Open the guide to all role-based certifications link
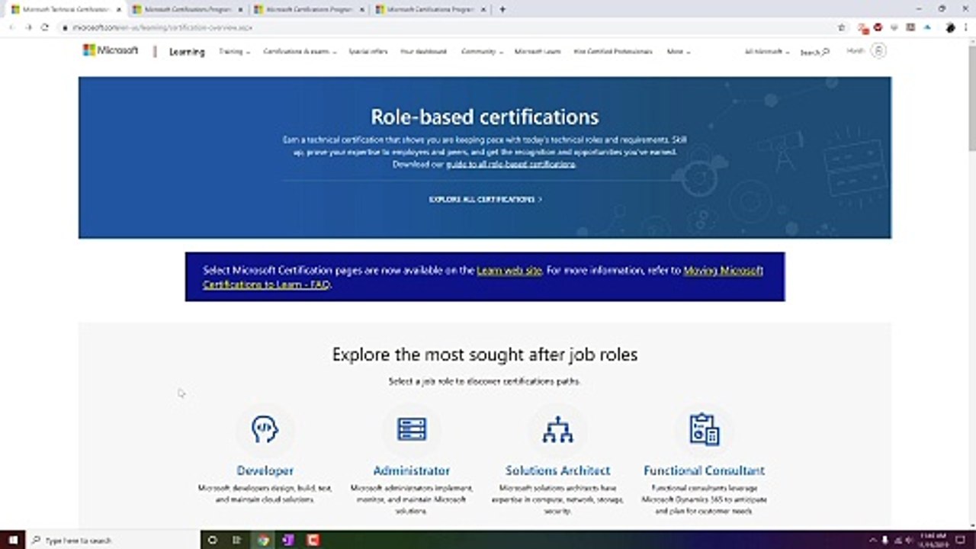The width and height of the screenshot is (976, 549). pyautogui.click(x=511, y=164)
